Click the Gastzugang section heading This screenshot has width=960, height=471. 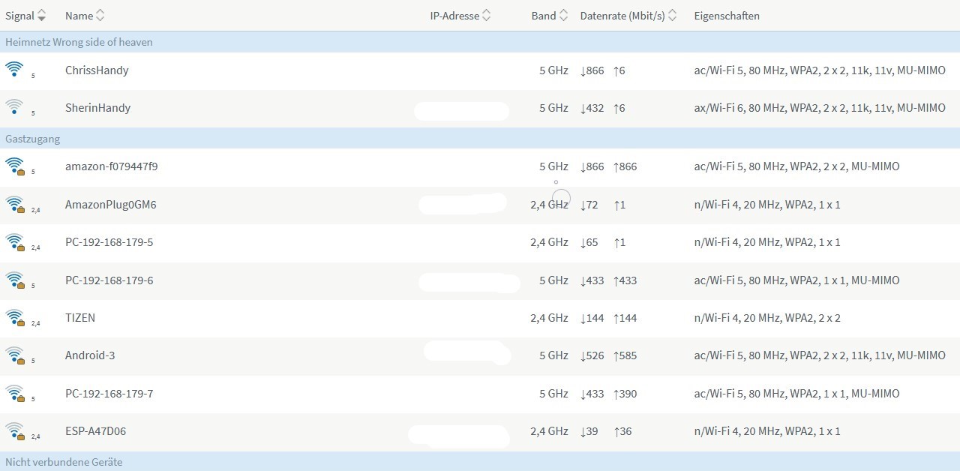32,139
